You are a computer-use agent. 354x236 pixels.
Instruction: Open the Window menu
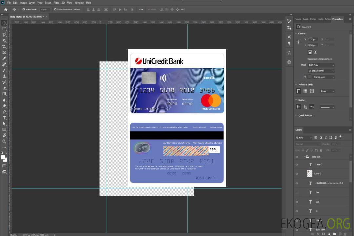pos(79,3)
